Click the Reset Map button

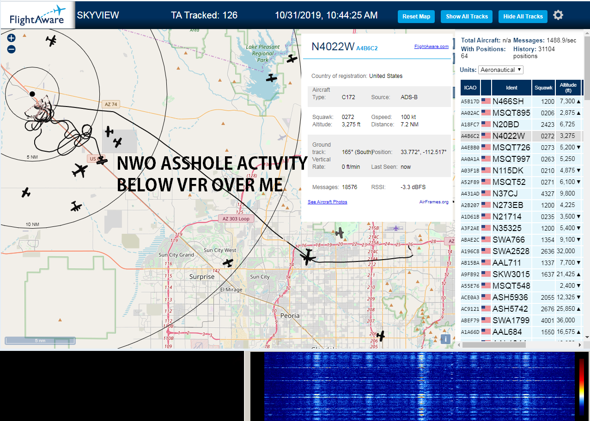(416, 16)
